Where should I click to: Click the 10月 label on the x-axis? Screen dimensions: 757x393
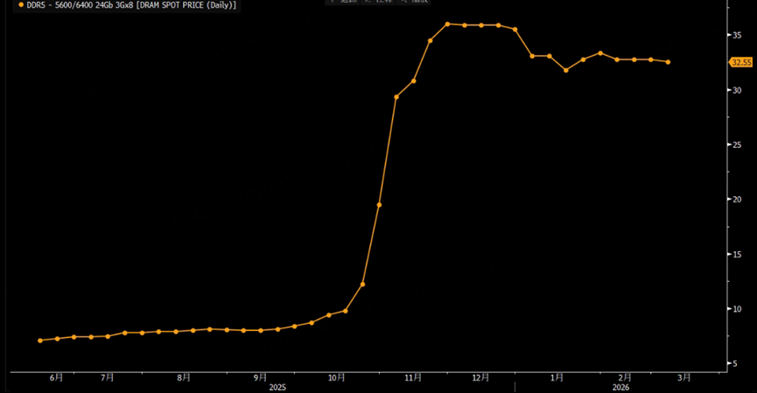(337, 377)
